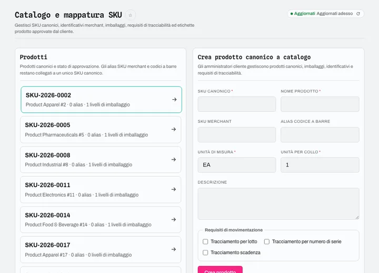Image resolution: width=379 pixels, height=273 pixels.
Task: Click the refresh icon next to Aggiornati adesso
Action: pos(358,14)
